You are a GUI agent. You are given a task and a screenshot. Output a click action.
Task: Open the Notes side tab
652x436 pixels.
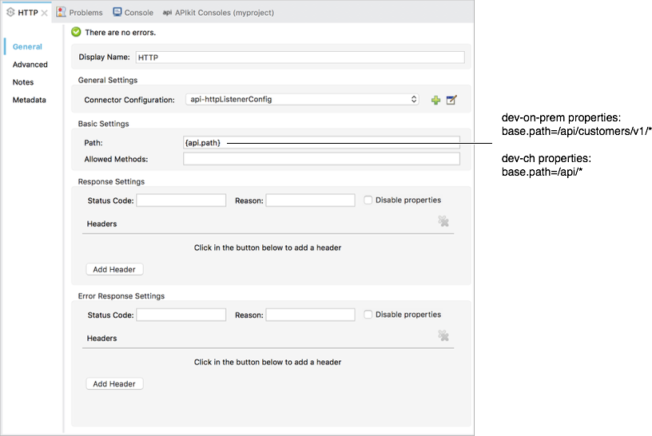(x=23, y=82)
